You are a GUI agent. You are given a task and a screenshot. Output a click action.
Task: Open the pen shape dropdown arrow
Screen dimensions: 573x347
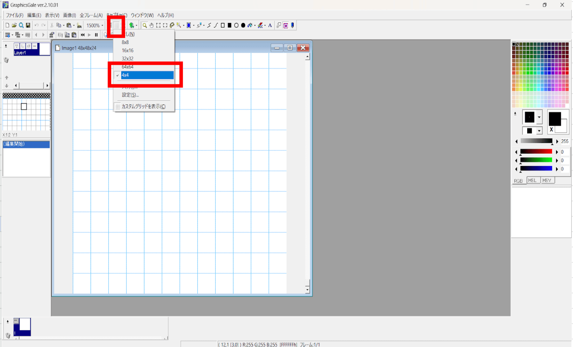tap(539, 117)
